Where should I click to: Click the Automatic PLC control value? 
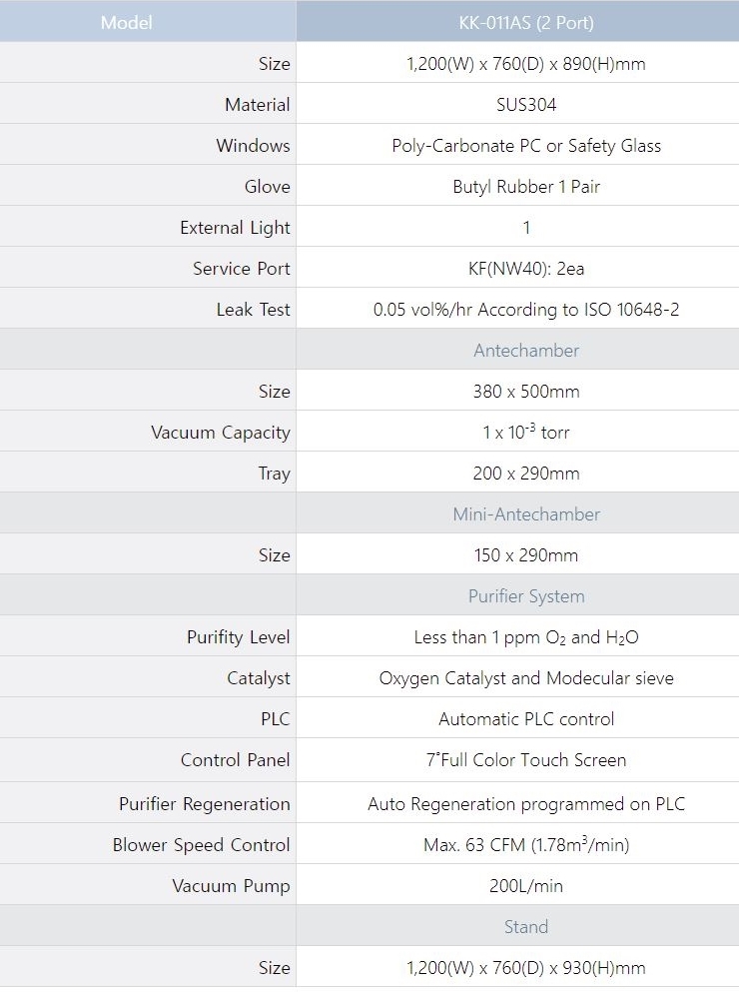click(526, 719)
